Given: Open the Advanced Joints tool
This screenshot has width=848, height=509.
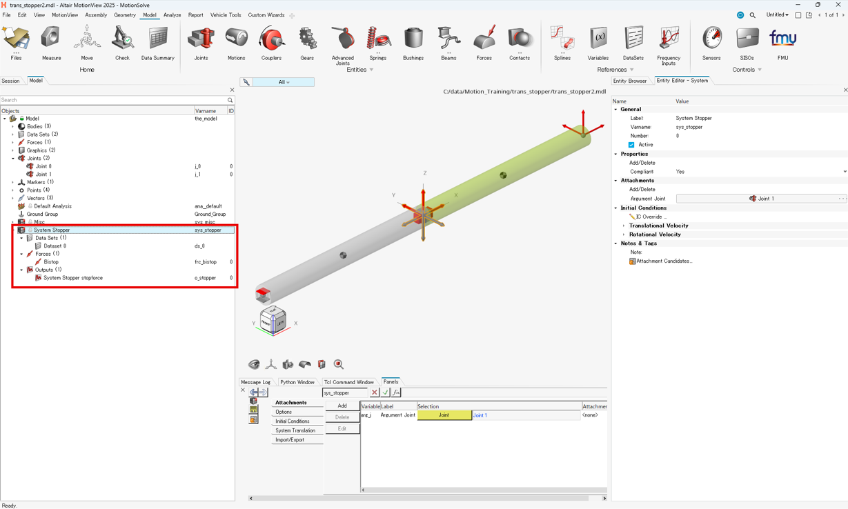Looking at the screenshot, I should point(342,45).
